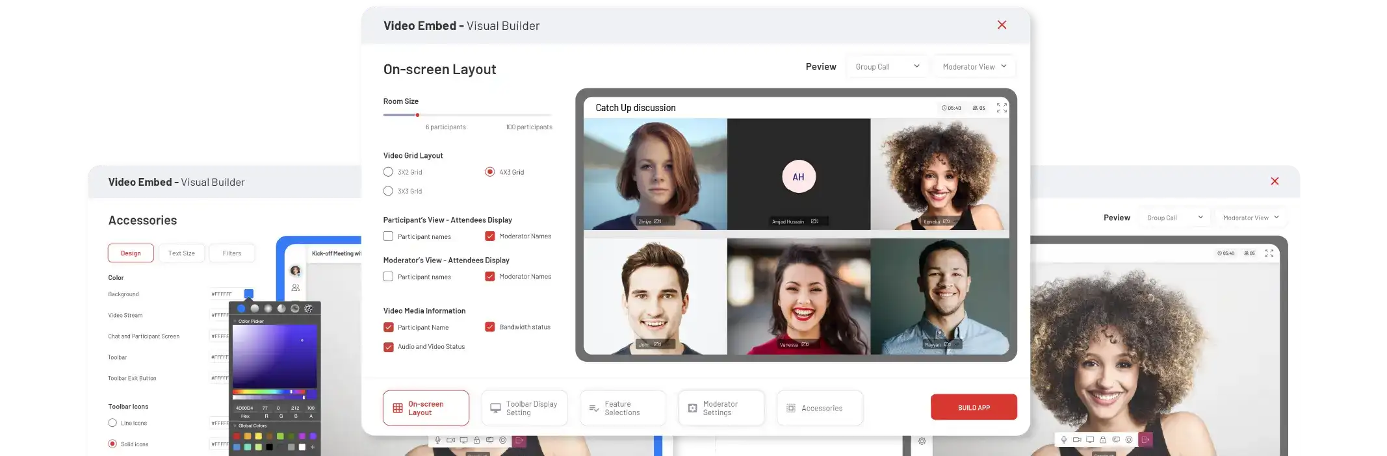
Task: Click screen share icon under the curly-haired woman
Action: click(1090, 440)
